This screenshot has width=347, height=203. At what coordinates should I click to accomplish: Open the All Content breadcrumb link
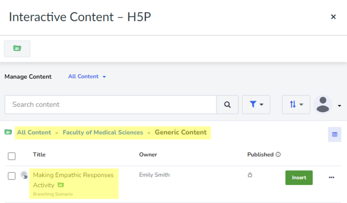[34, 132]
